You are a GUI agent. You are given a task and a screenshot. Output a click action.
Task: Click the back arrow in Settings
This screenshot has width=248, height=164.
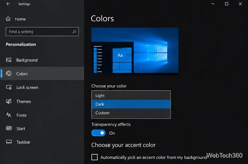[8, 4]
